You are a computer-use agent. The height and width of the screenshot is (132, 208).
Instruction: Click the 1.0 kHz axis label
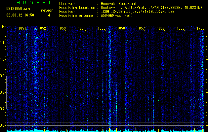pyautogui.click(x=3, y=59)
